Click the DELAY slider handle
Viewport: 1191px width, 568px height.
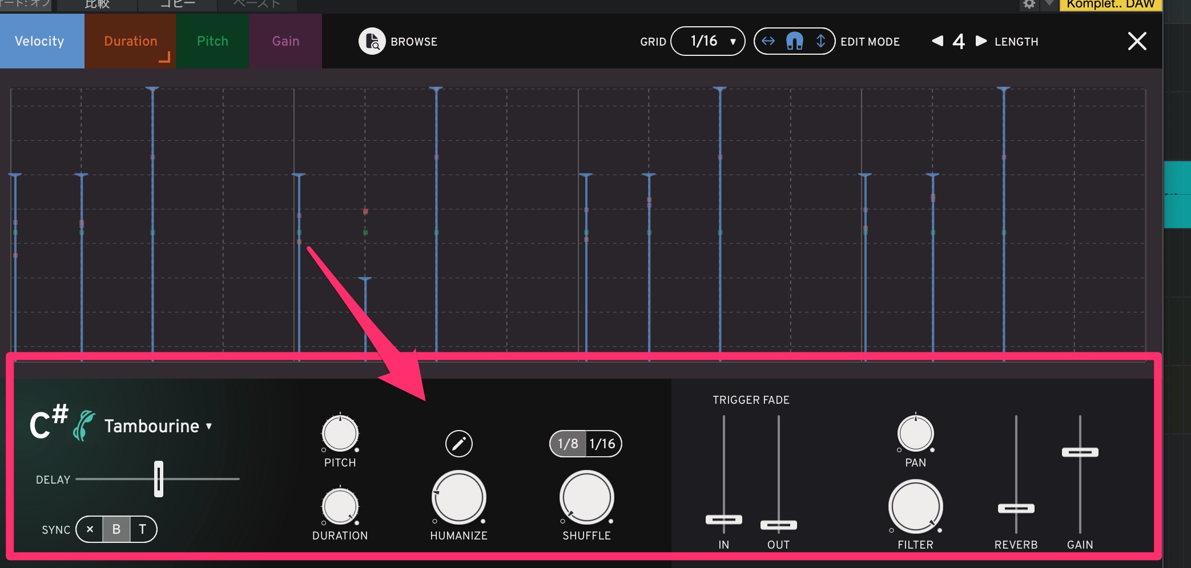pos(159,479)
